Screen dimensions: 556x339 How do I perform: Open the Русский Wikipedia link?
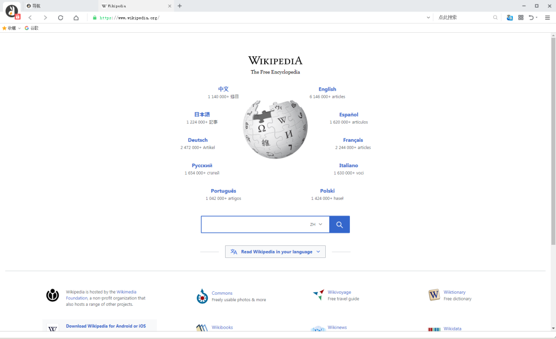pos(202,165)
